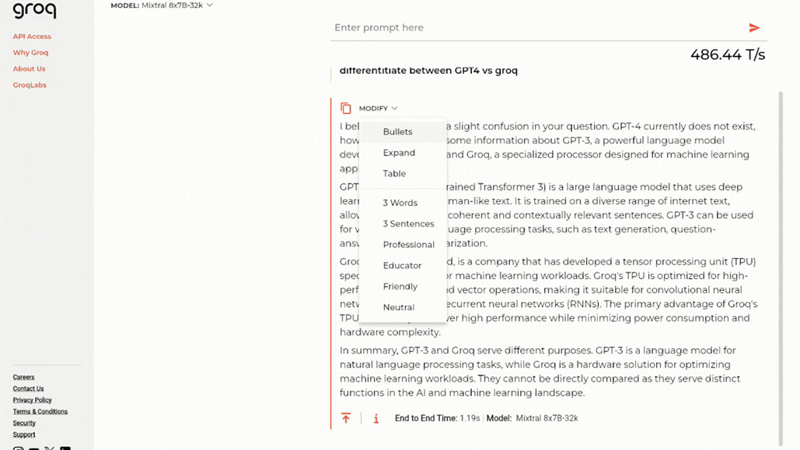Open the API Access link
Image resolution: width=800 pixels, height=450 pixels.
point(32,37)
